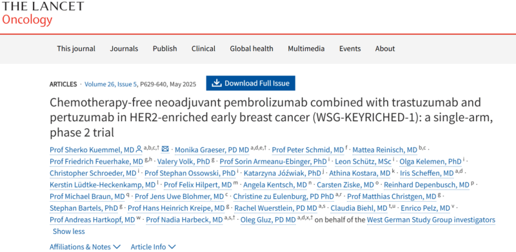Select the Events navigation item
This screenshot has width=516, height=252.
350,49
